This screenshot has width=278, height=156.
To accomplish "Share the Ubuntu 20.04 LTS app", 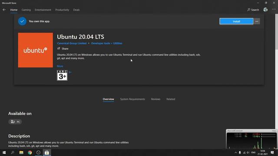I will [63, 49].
